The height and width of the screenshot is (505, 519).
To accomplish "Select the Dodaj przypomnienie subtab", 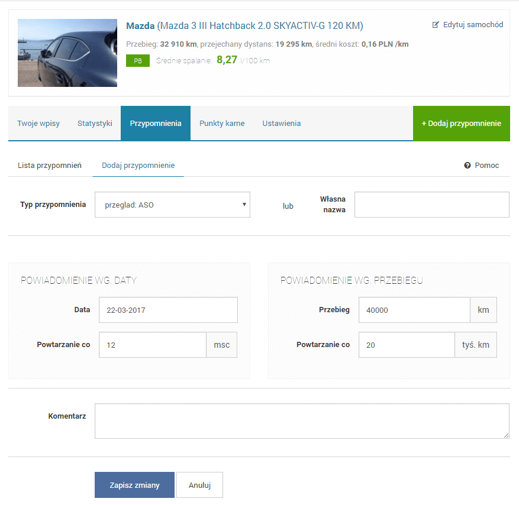I will [x=138, y=166].
